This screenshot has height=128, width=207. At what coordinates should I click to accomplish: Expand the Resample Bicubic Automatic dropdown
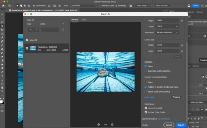tap(167, 32)
